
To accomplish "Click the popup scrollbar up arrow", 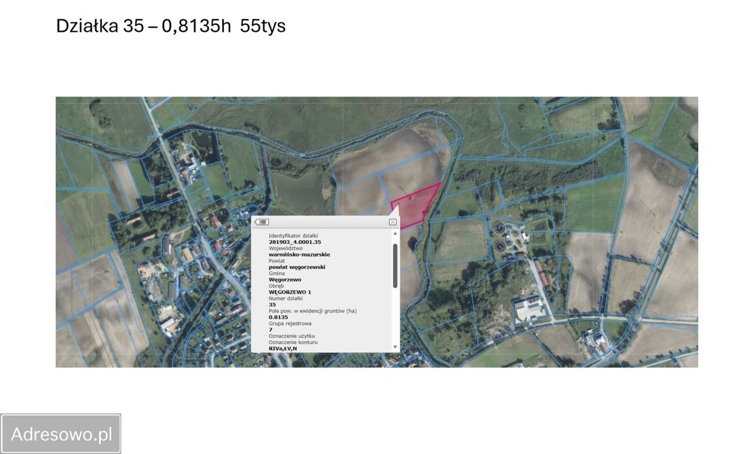I will click(x=395, y=234).
